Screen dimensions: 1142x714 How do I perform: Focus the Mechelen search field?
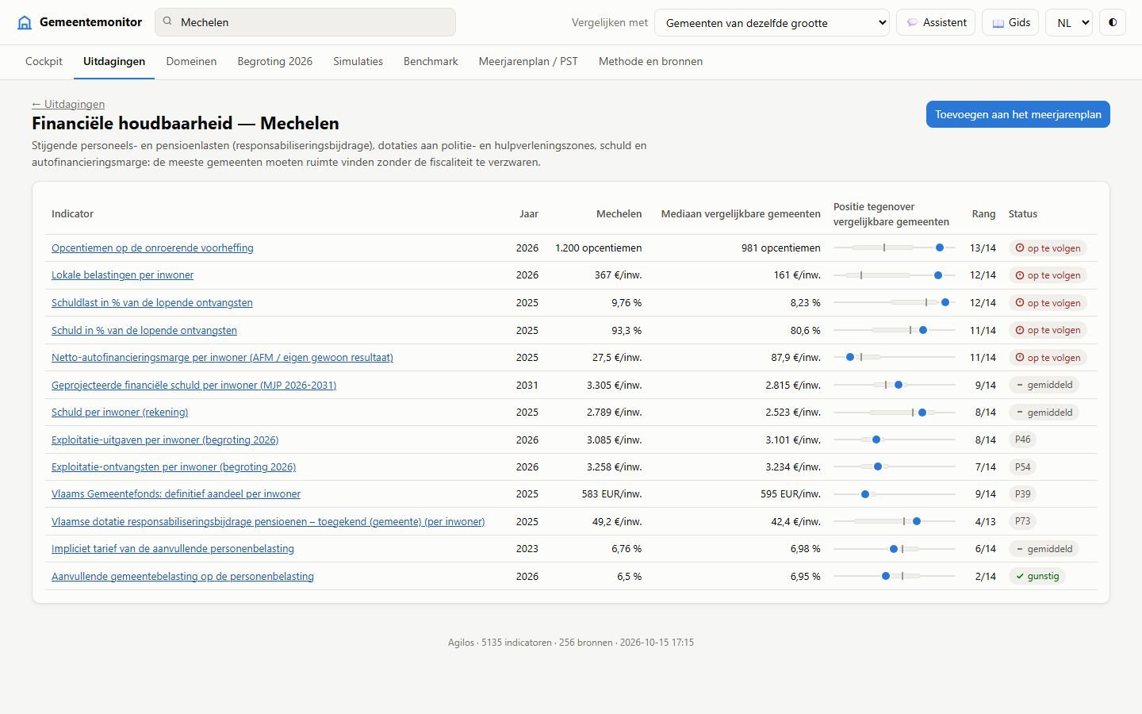point(305,22)
